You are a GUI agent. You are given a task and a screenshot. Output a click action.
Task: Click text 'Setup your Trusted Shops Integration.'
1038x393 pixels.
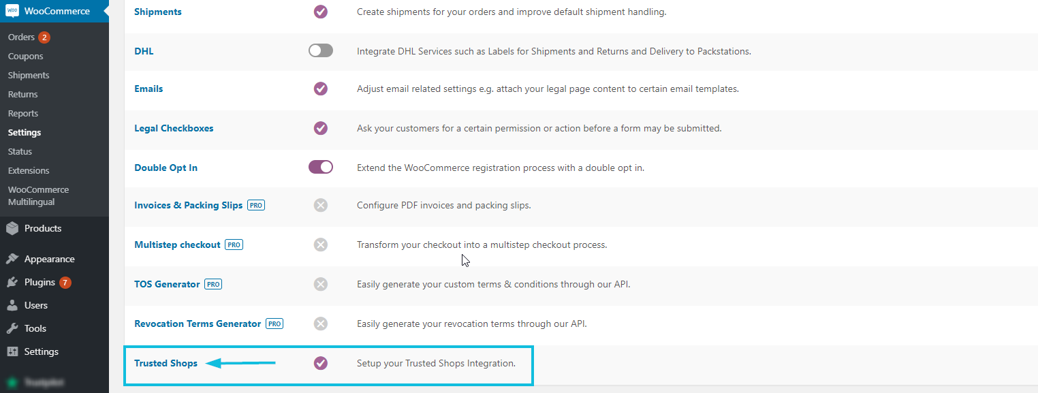coord(436,363)
